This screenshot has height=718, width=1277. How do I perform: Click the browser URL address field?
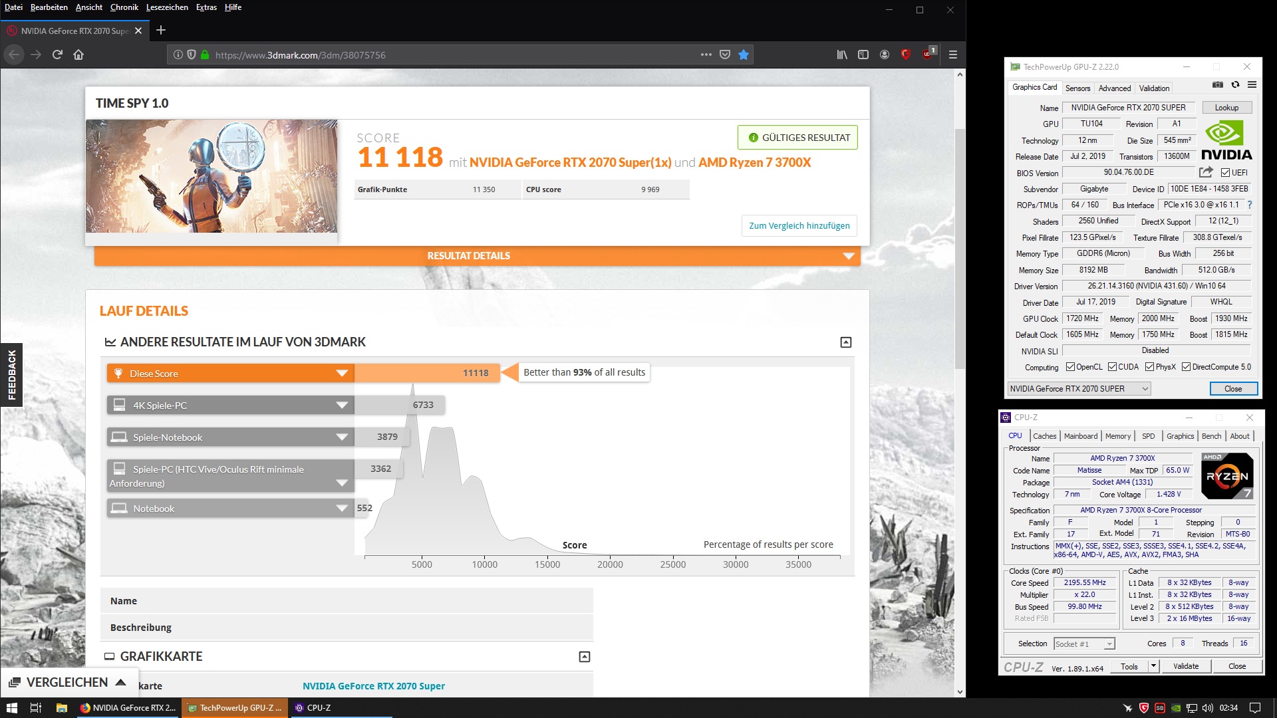tap(452, 55)
